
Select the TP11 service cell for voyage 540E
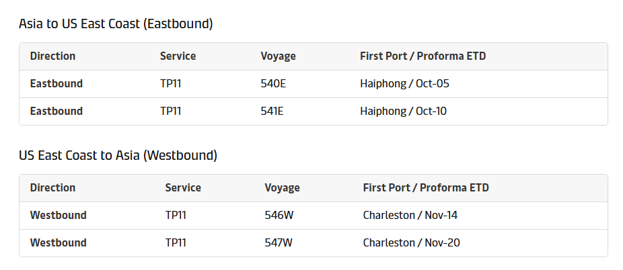(171, 84)
